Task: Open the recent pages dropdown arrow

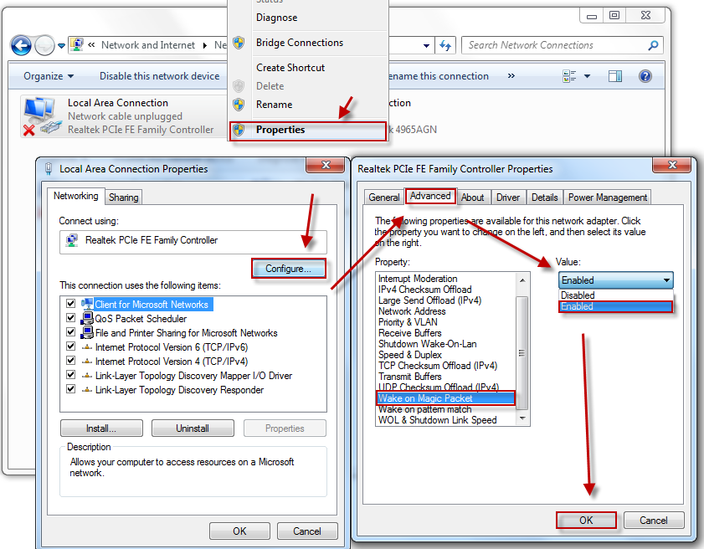Action: pos(61,46)
